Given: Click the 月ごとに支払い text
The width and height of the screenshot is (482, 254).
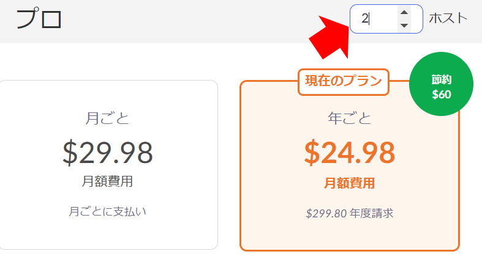Looking at the screenshot, I should tap(107, 211).
